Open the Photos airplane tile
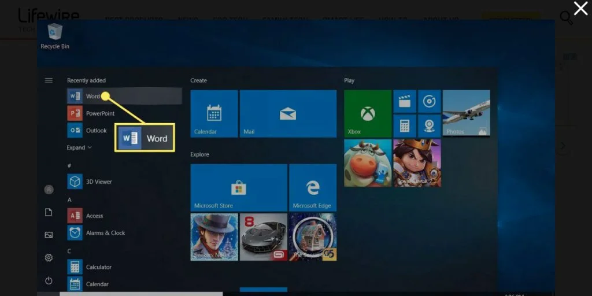The height and width of the screenshot is (296, 592). (x=467, y=114)
